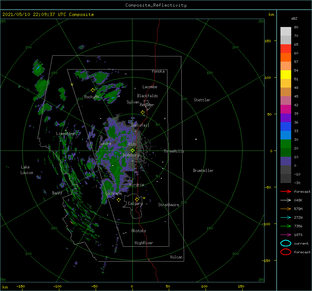The height and width of the screenshot is (291, 312).
Task: Select the 42 dBZ magenta swatch
Action: (x=286, y=109)
